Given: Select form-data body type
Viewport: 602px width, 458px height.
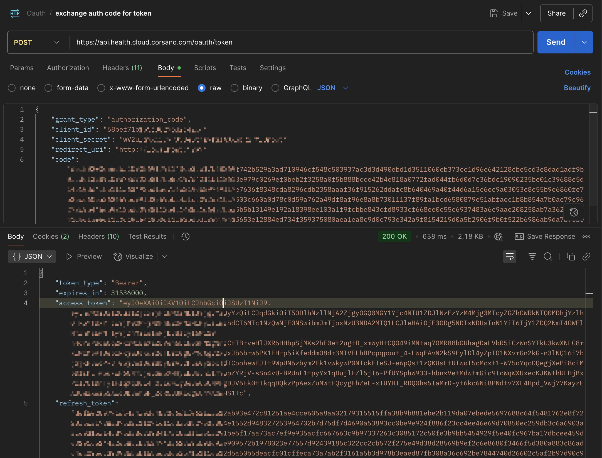Looking at the screenshot, I should point(48,88).
